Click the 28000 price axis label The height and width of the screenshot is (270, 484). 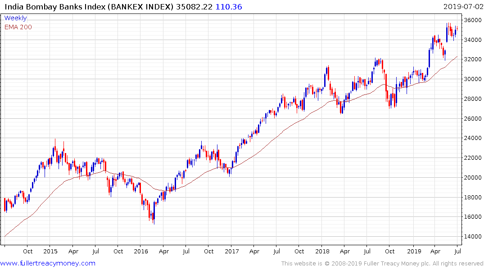[x=473, y=99]
